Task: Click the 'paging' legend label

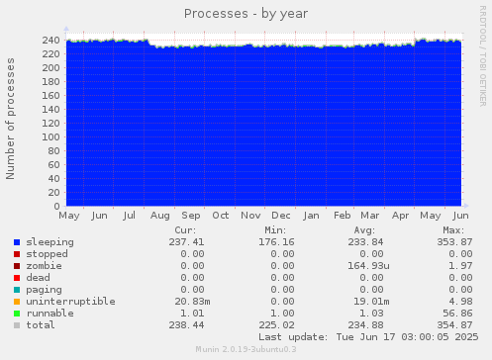Action: [44, 290]
